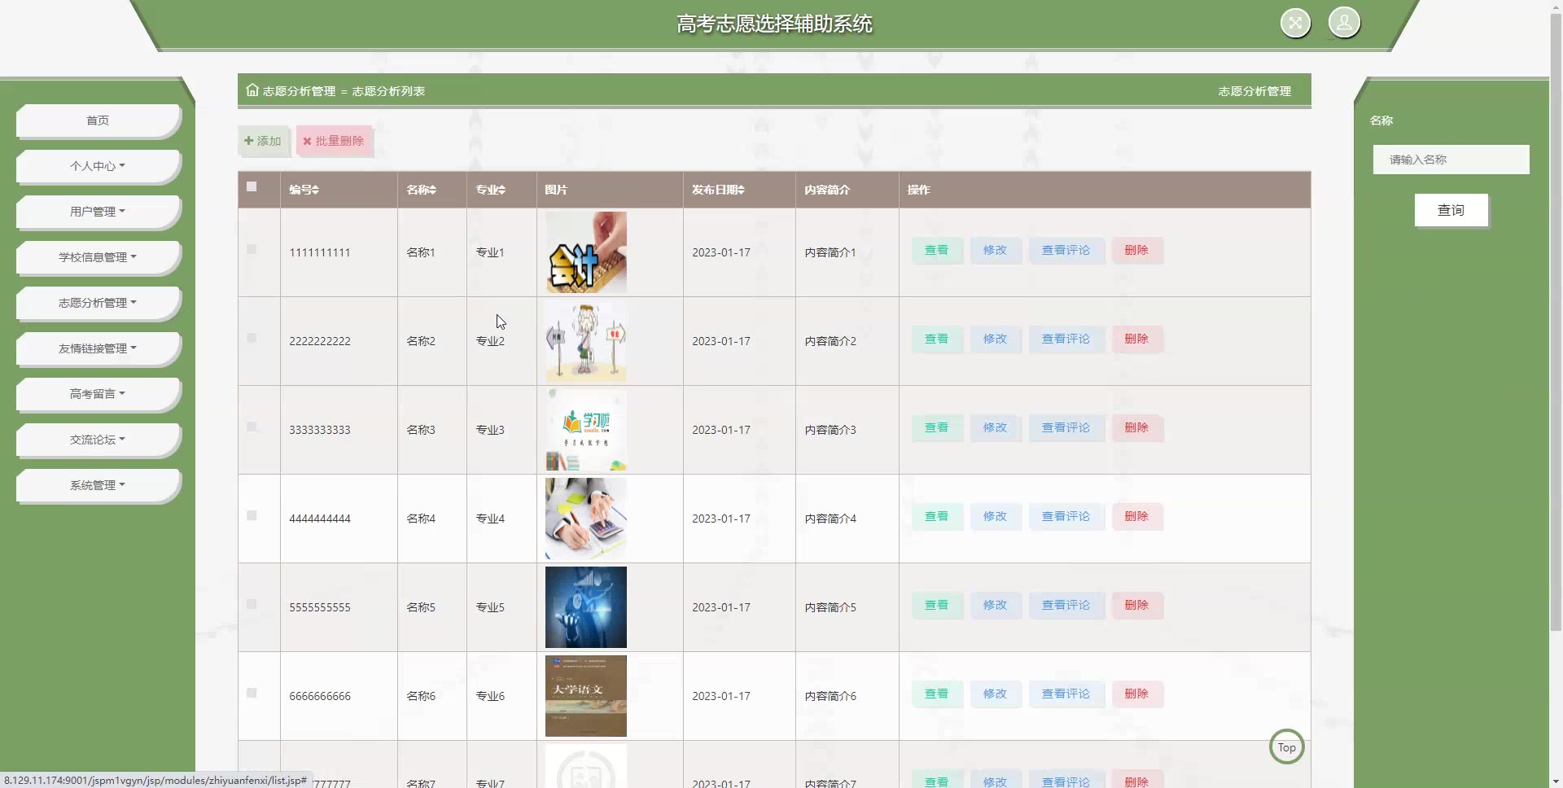Click the 志愿分析管理 breadcrumb link
The image size is (1563, 788).
click(299, 91)
